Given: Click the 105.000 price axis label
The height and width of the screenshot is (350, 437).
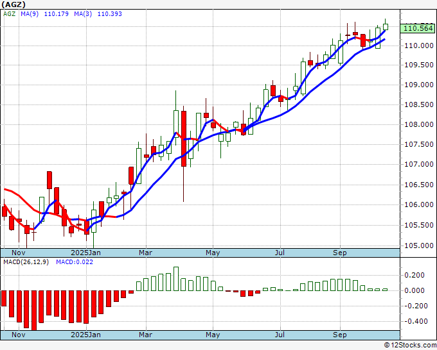Looking at the screenshot, I should coord(419,246).
